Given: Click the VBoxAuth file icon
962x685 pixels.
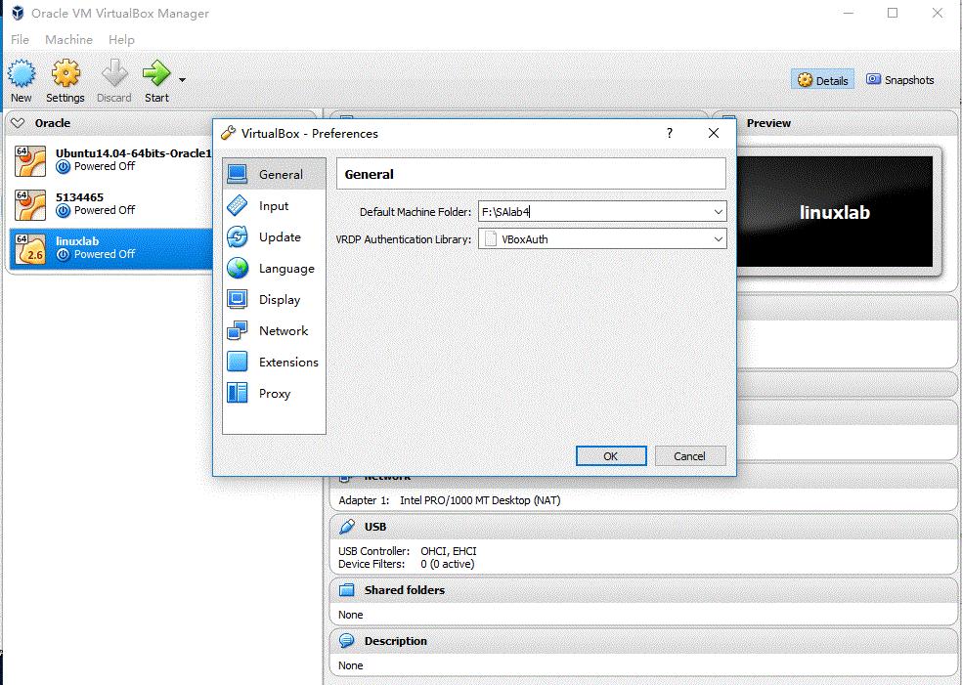Looking at the screenshot, I should (x=491, y=239).
